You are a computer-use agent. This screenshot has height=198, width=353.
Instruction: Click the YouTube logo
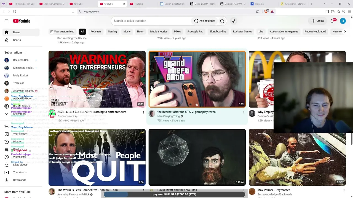click(x=22, y=21)
